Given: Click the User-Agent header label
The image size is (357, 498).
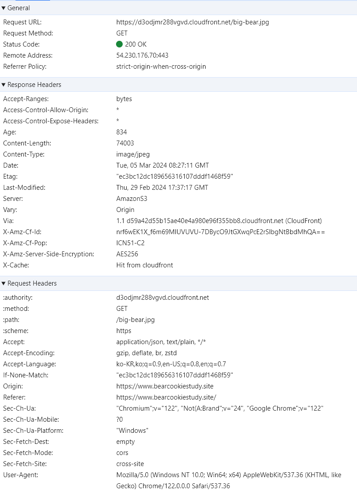Looking at the screenshot, I should click(x=20, y=475).
